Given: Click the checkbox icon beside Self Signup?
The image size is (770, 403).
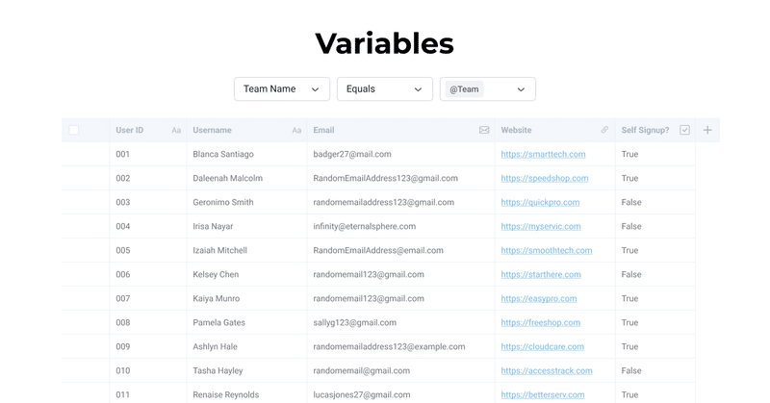Looking at the screenshot, I should click(x=684, y=130).
